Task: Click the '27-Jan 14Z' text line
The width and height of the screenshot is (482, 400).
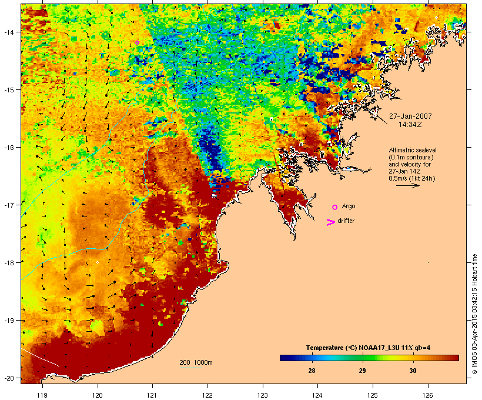Action: 404,171
